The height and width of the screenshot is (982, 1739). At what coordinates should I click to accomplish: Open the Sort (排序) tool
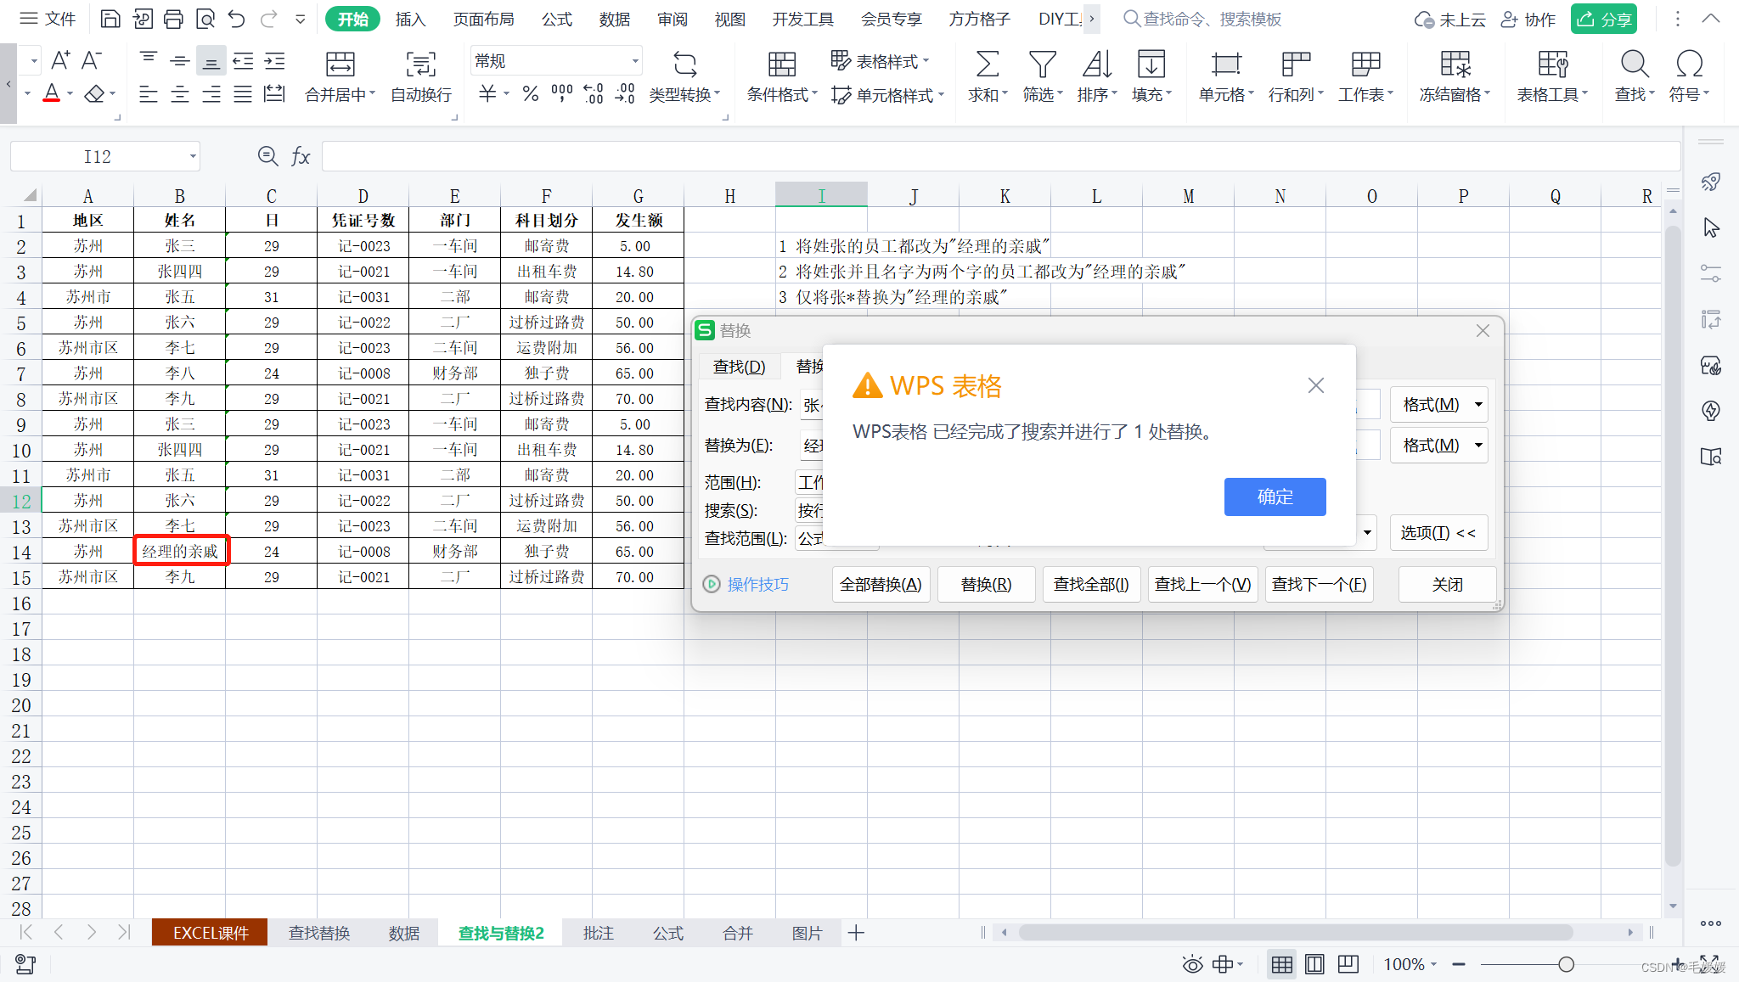pos(1096,65)
